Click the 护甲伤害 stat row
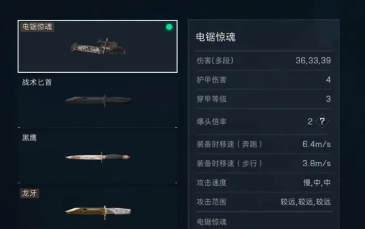Image resolution: width=365 pixels, height=229 pixels. (263, 80)
